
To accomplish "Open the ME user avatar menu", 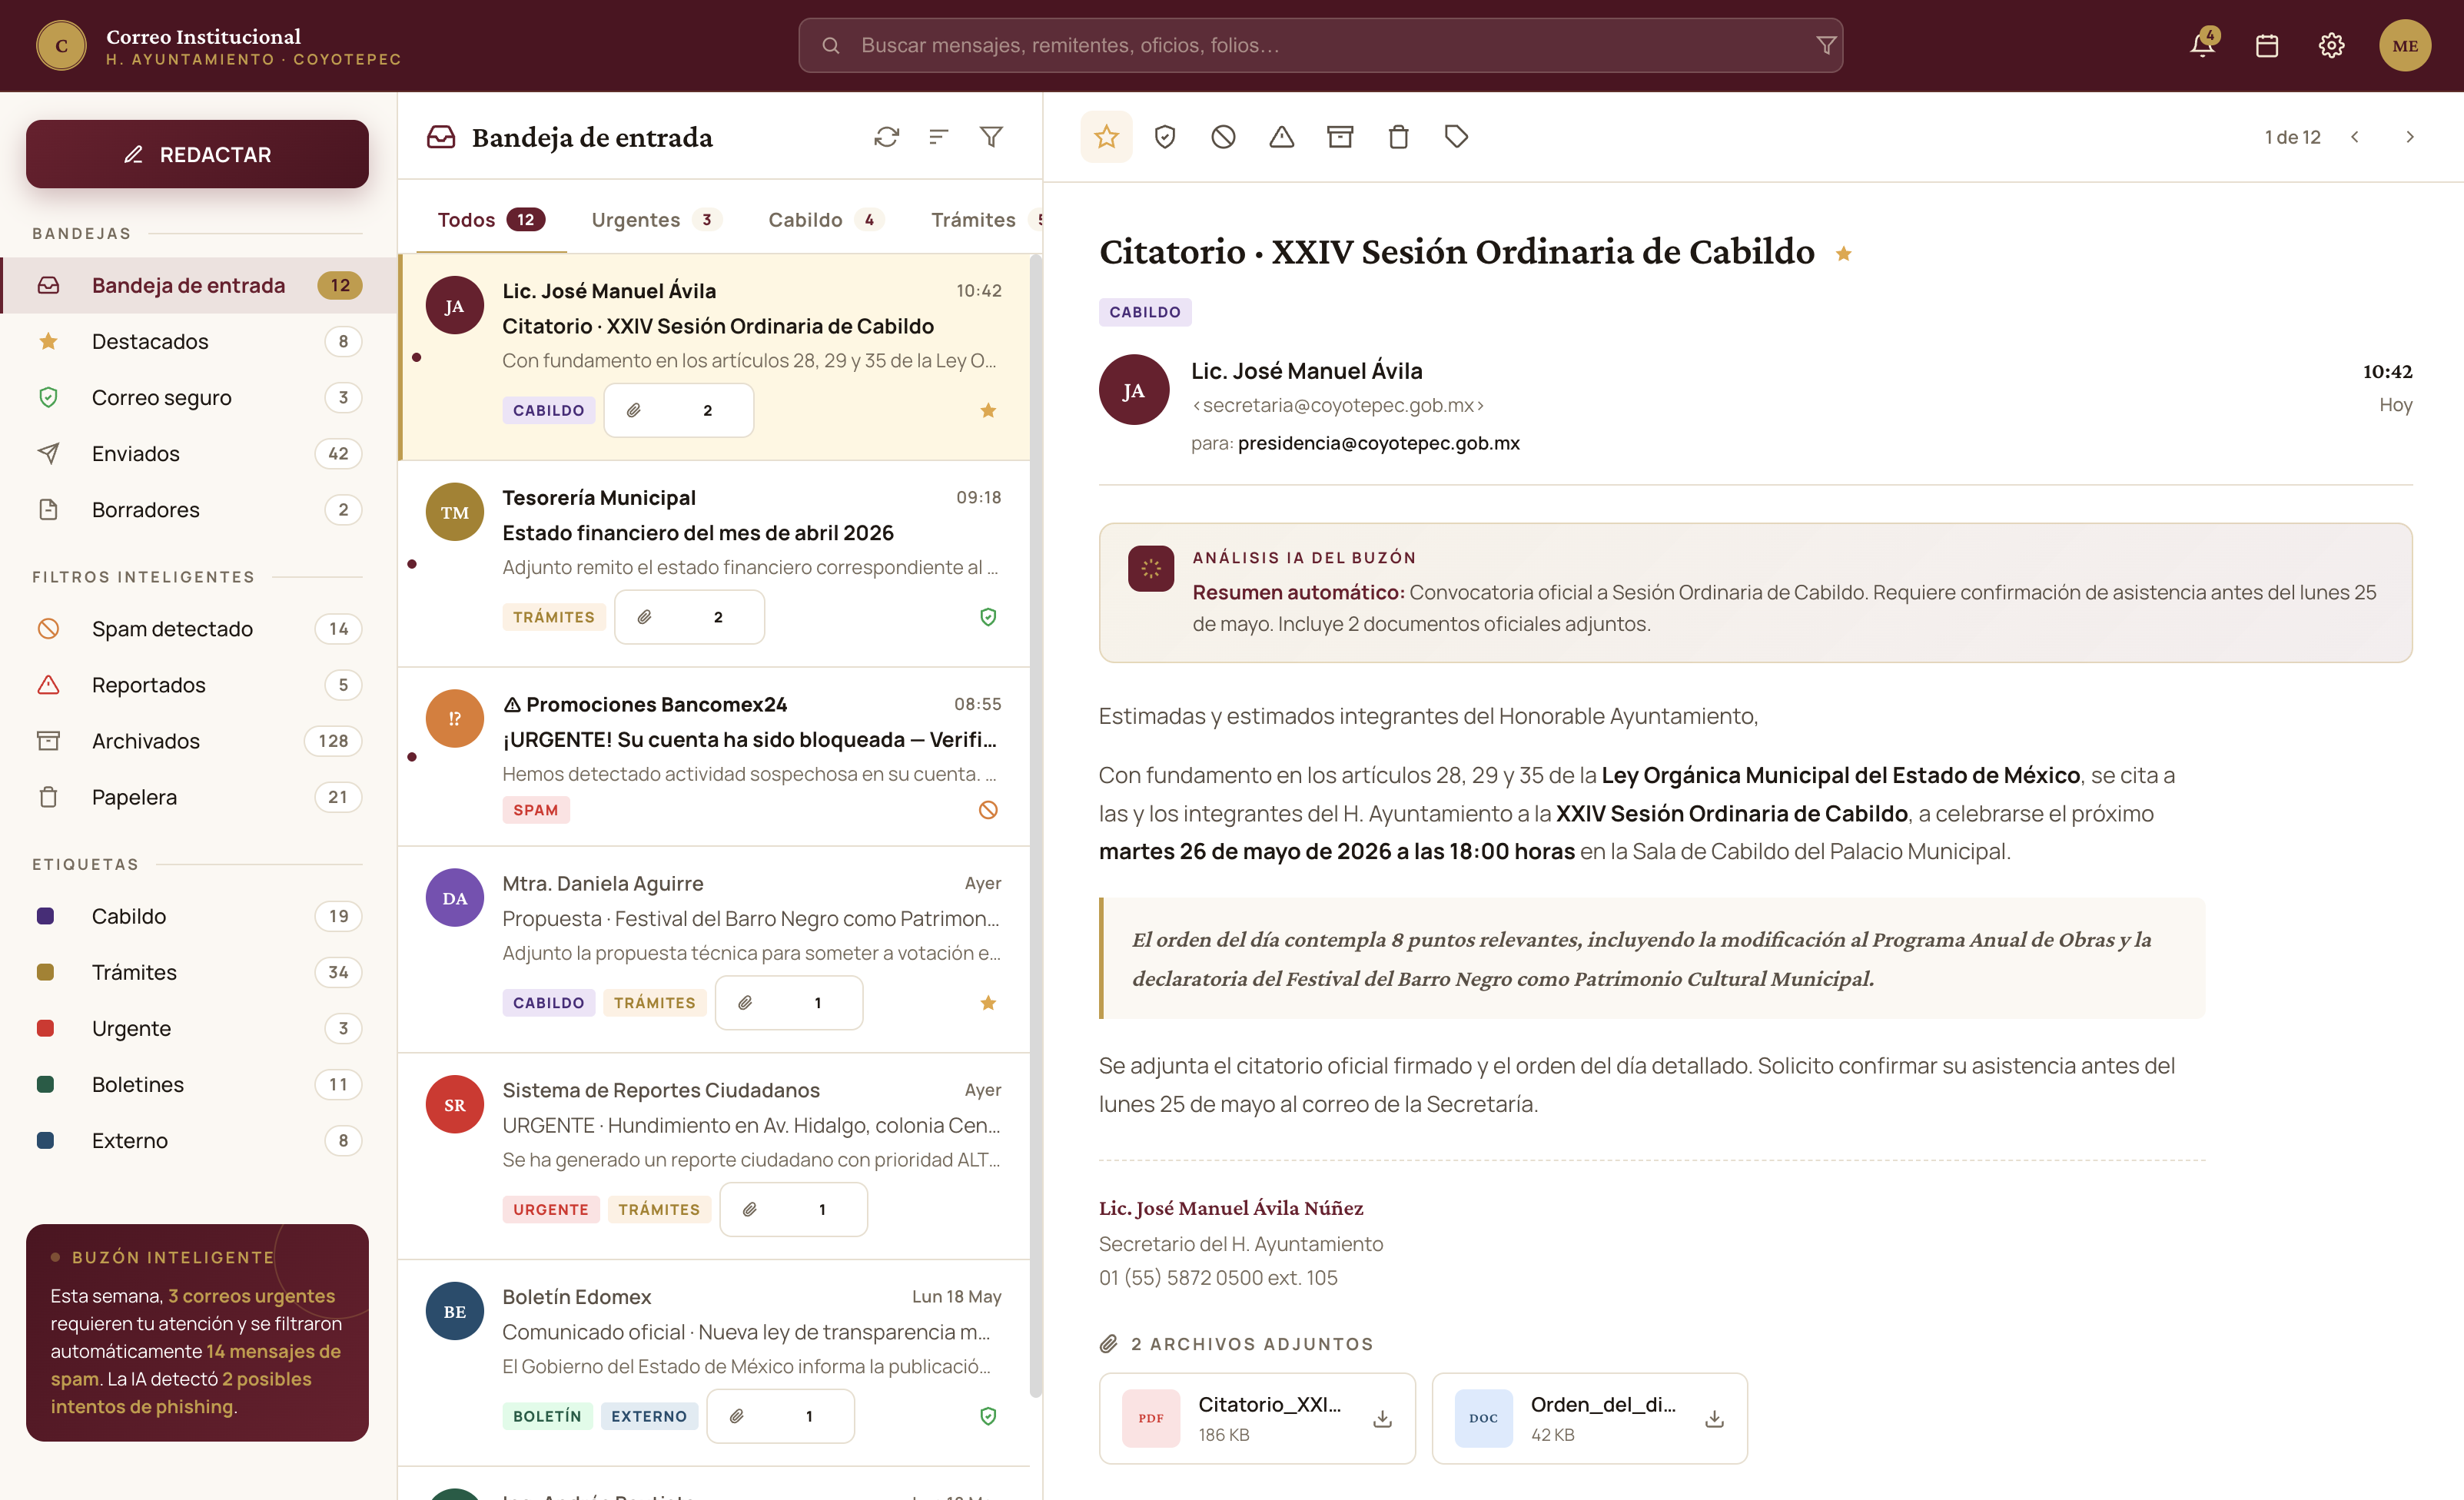I will click(2405, 45).
